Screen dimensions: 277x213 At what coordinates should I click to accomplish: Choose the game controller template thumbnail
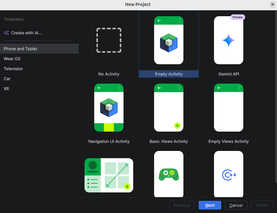169,174
